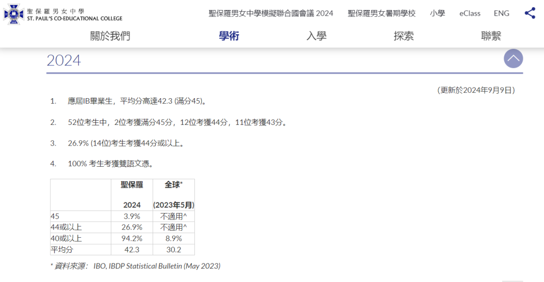This screenshot has width=544, height=282.
Task: Open the 聯繫 navigation item
Action: click(x=491, y=36)
